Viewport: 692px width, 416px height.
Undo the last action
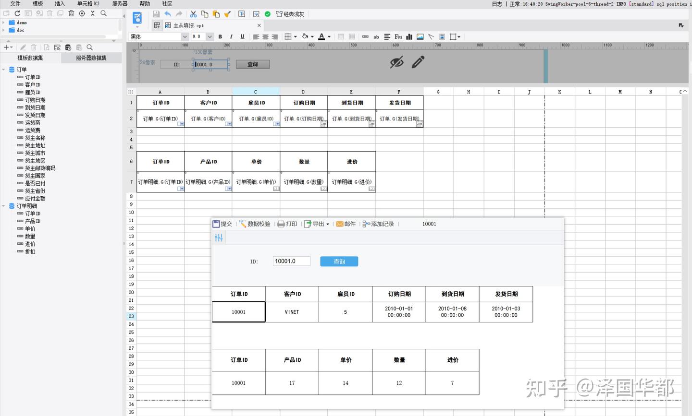(x=168, y=14)
